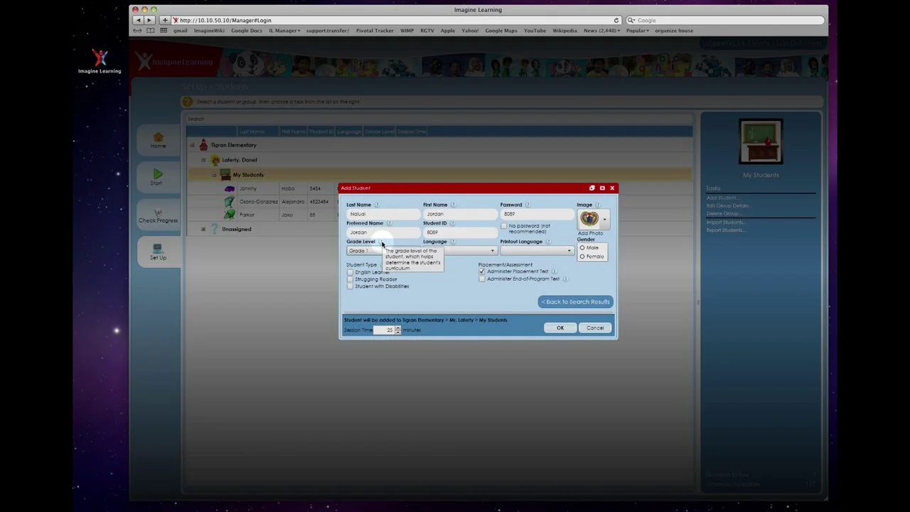Check the Student with Disabilities option
Screen dimensions: 910x512
[x=350, y=287]
